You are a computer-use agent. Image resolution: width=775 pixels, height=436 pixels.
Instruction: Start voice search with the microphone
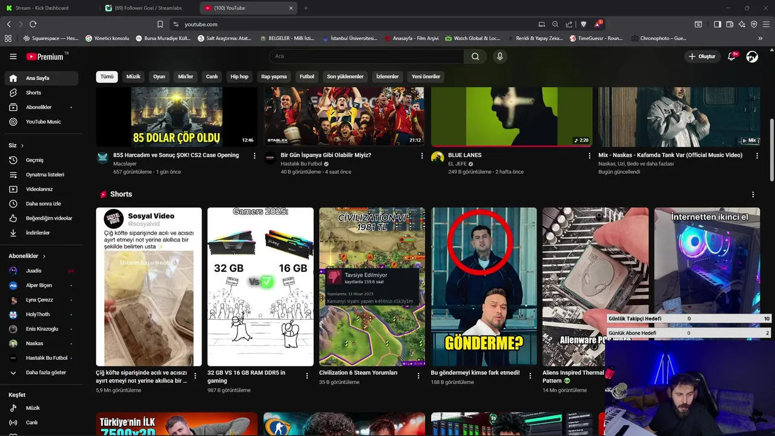coord(500,56)
